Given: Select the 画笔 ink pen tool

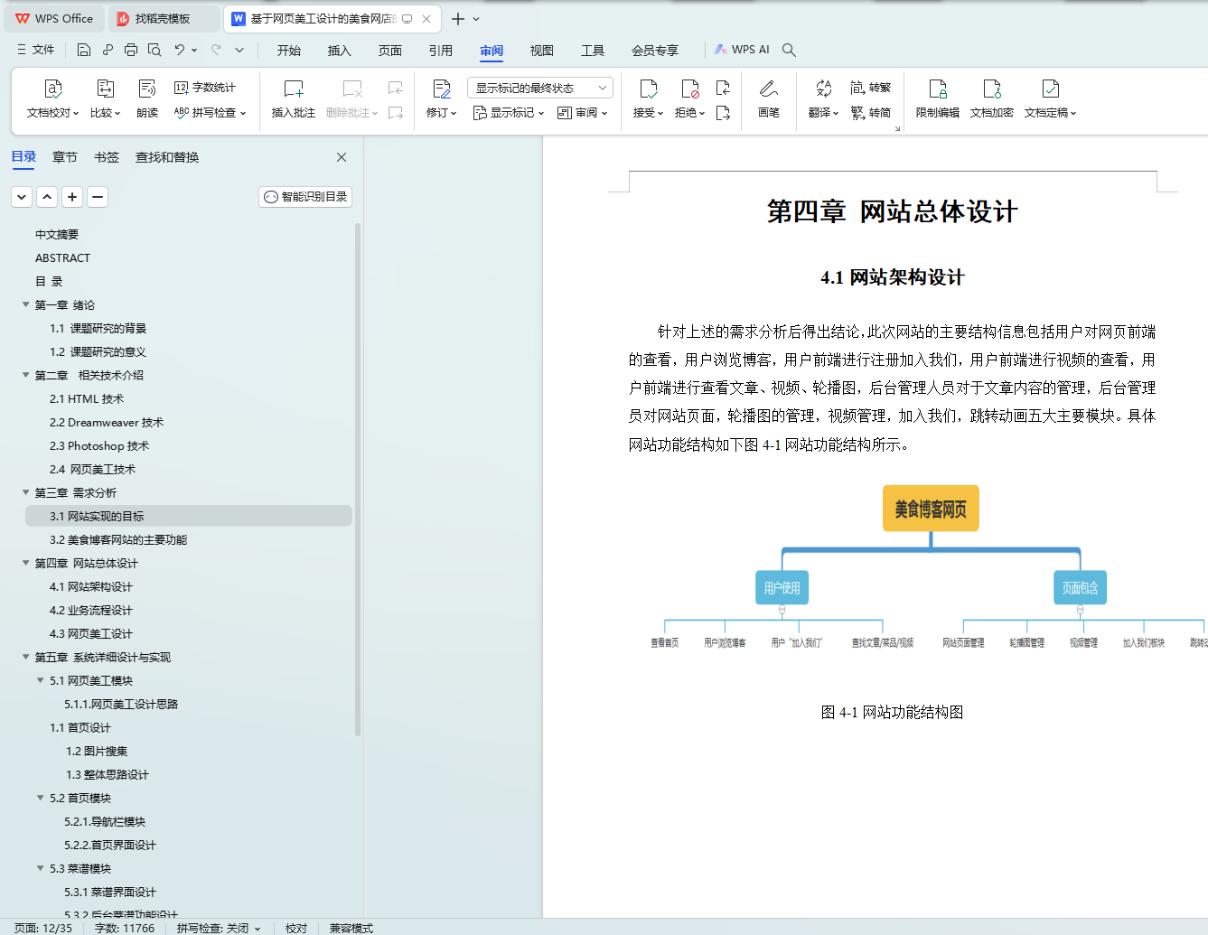Looking at the screenshot, I should (769, 99).
